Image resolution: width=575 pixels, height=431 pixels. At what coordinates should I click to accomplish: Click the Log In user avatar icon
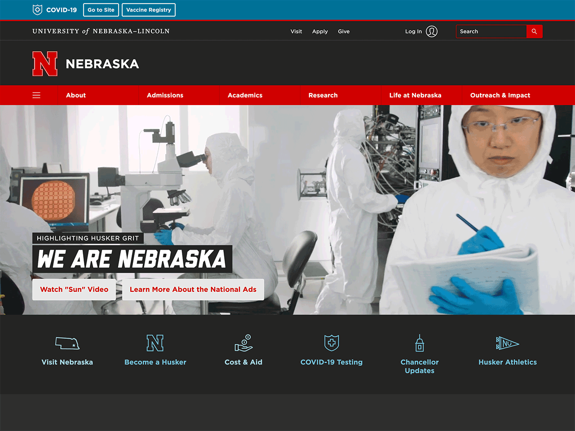(432, 31)
